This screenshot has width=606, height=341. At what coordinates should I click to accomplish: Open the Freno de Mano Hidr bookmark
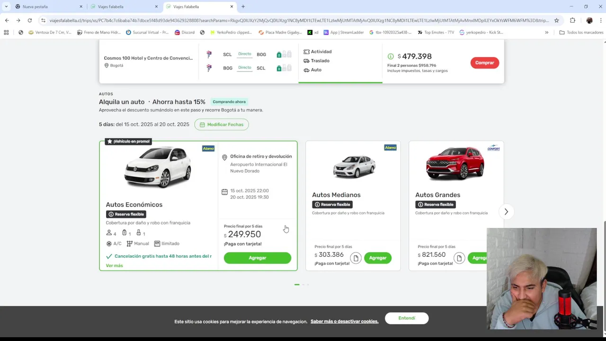click(98, 32)
